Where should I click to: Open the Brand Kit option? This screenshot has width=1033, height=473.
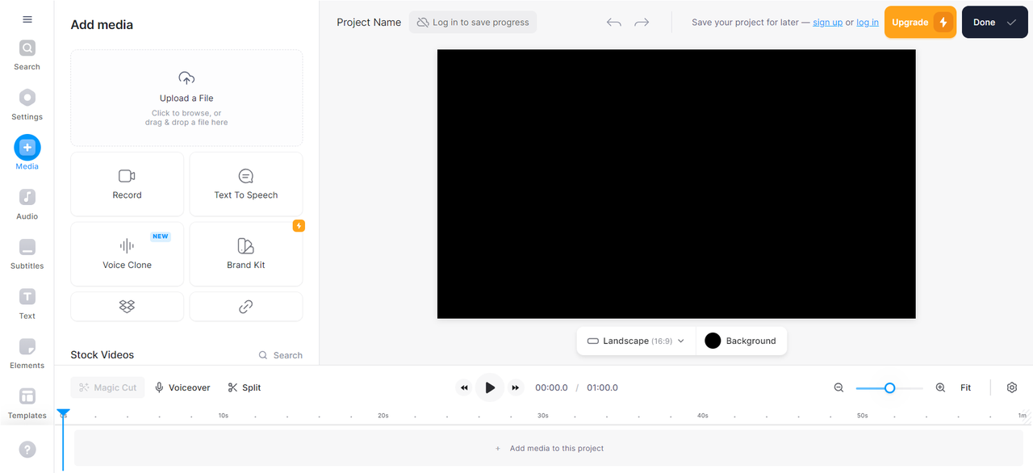[246, 254]
